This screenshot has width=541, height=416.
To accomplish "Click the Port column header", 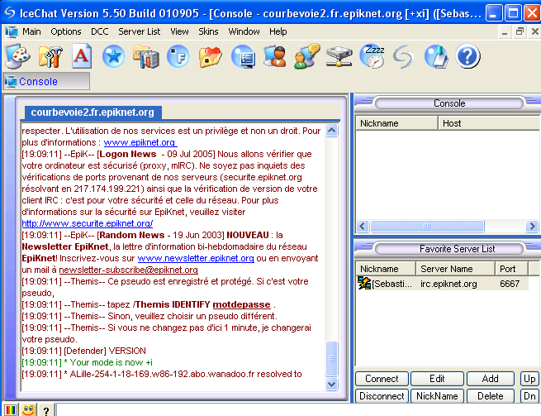I will [511, 269].
